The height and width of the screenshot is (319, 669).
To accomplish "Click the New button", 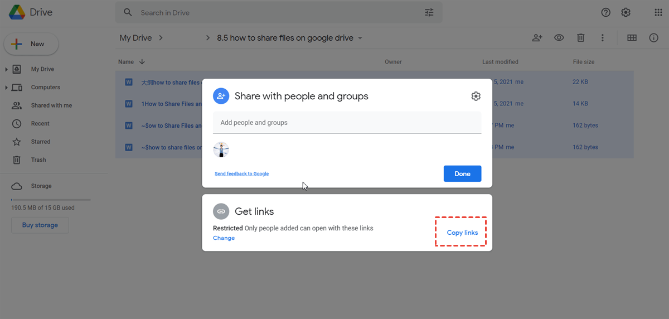I will pyautogui.click(x=31, y=44).
